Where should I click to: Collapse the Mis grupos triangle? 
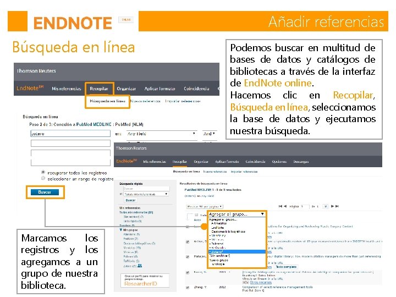(121, 230)
